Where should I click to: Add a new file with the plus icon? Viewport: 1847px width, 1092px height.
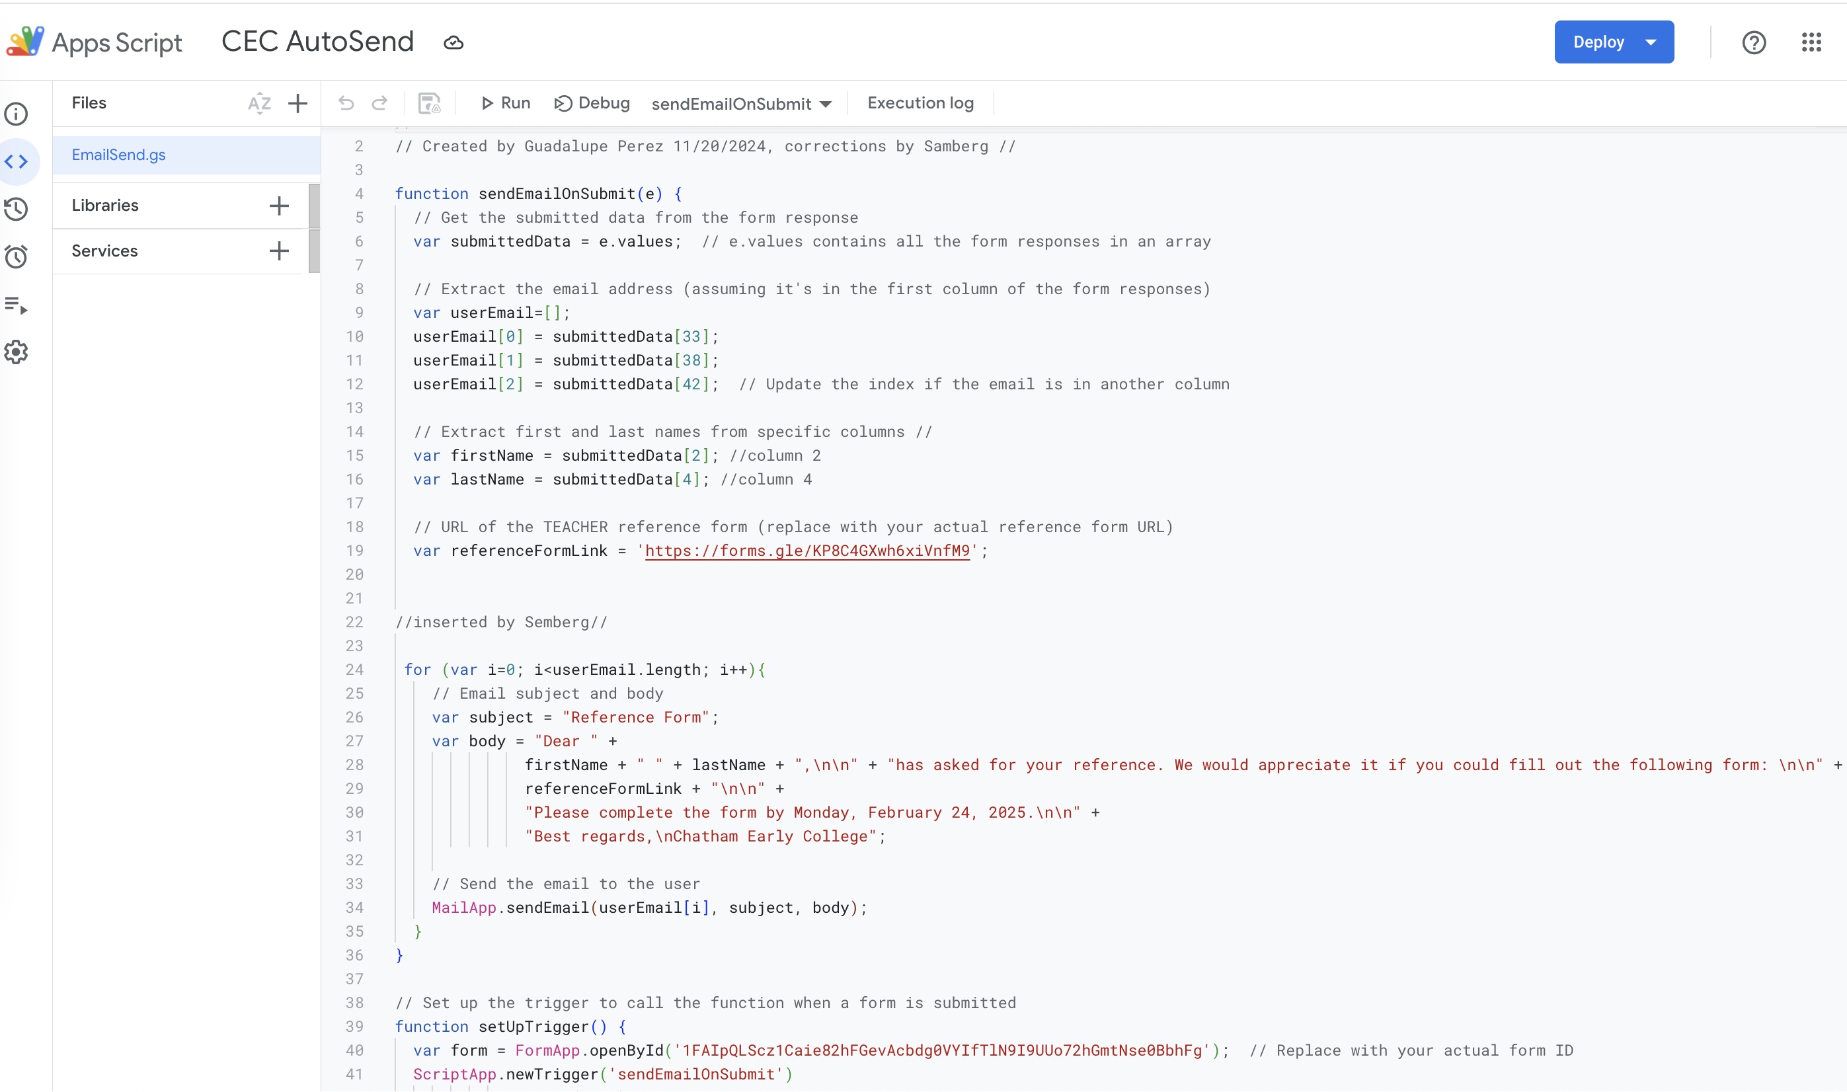(x=297, y=103)
